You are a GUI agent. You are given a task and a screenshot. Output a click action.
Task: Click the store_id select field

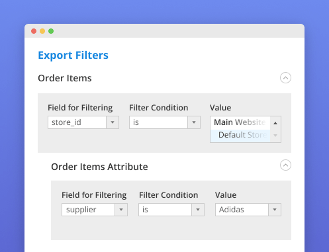coord(83,122)
